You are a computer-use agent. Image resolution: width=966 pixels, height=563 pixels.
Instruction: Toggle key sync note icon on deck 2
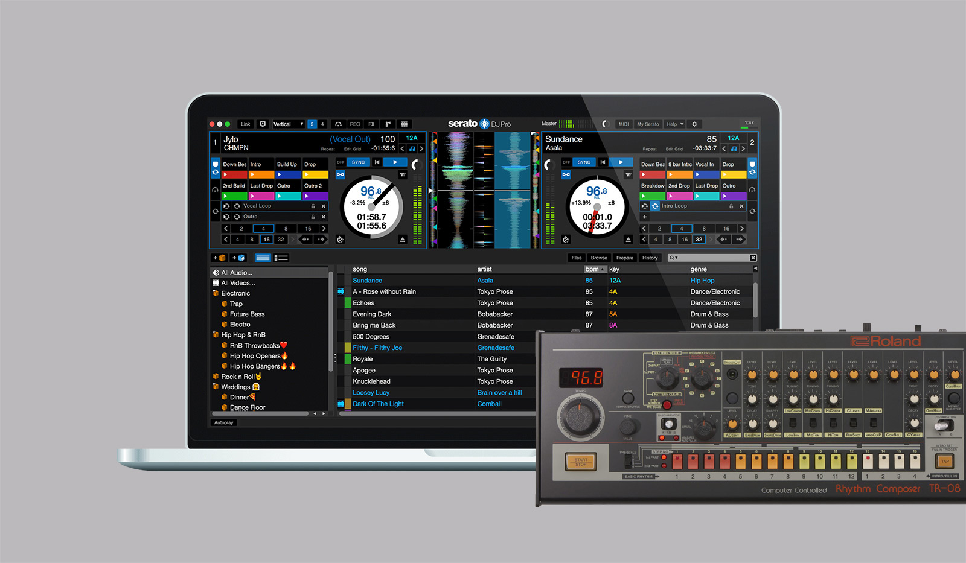coord(734,148)
